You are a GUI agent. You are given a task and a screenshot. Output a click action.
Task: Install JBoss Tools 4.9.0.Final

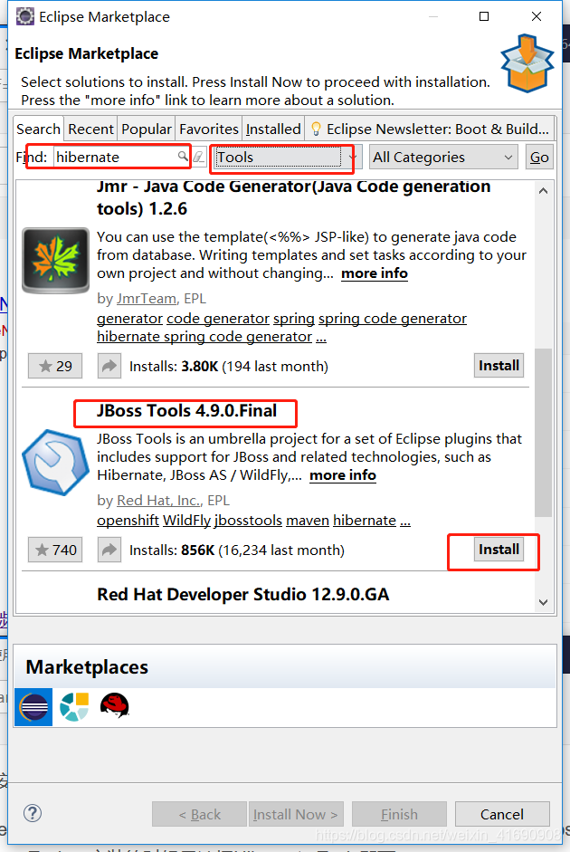[499, 550]
